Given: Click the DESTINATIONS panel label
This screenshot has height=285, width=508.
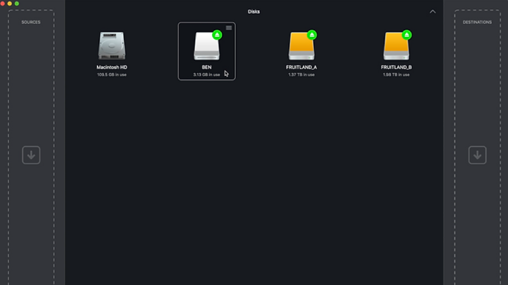Looking at the screenshot, I should [x=477, y=22].
